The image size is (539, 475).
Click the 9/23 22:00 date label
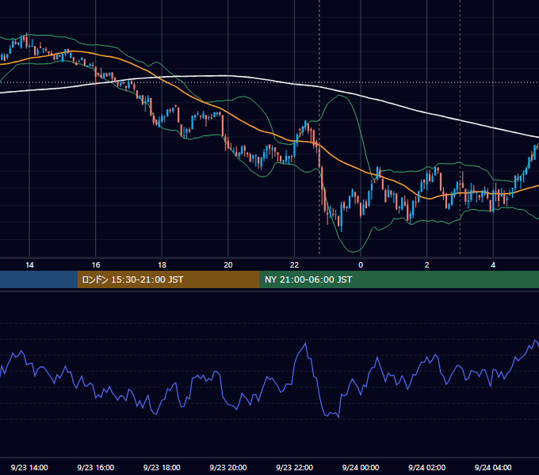294,467
